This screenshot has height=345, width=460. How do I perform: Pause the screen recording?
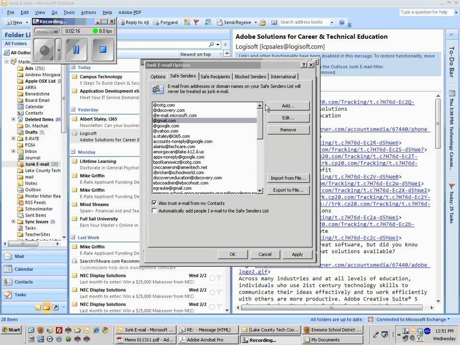[x=76, y=49]
